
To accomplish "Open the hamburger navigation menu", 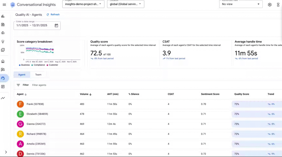I will pyautogui.click(x=4, y=5).
